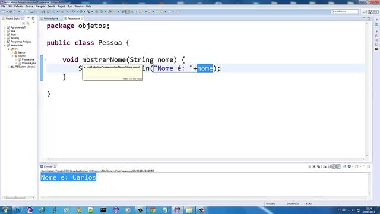Open the Run menu
This screenshot has width=380, height=214.
70,7
